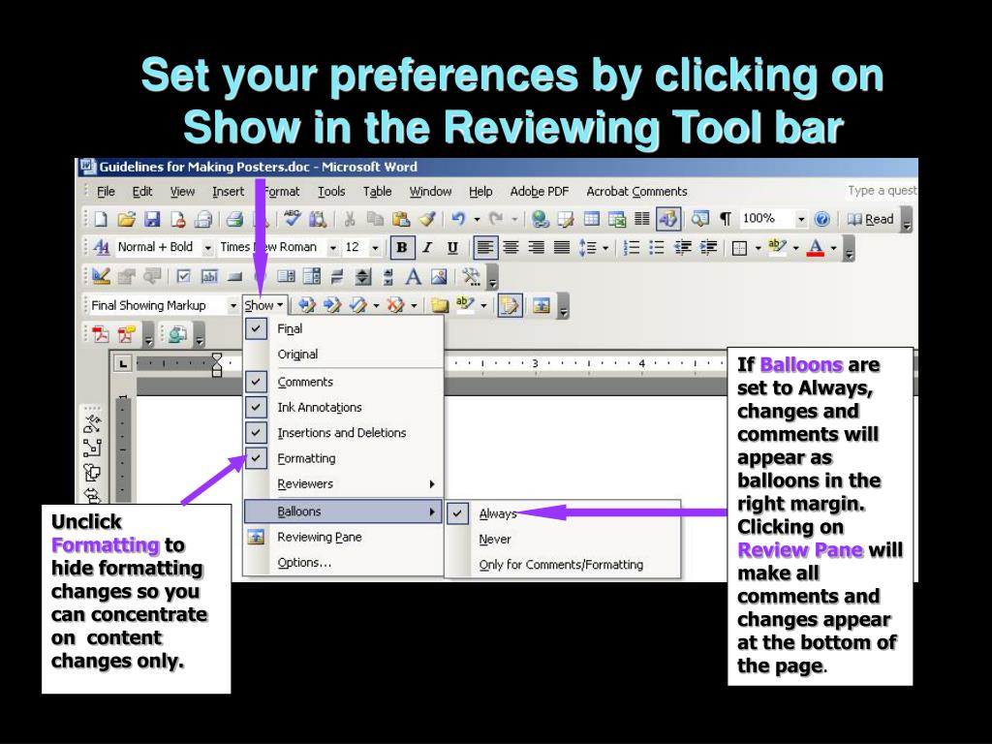This screenshot has width=992, height=744.
Task: Open the File menu
Action: (106, 192)
